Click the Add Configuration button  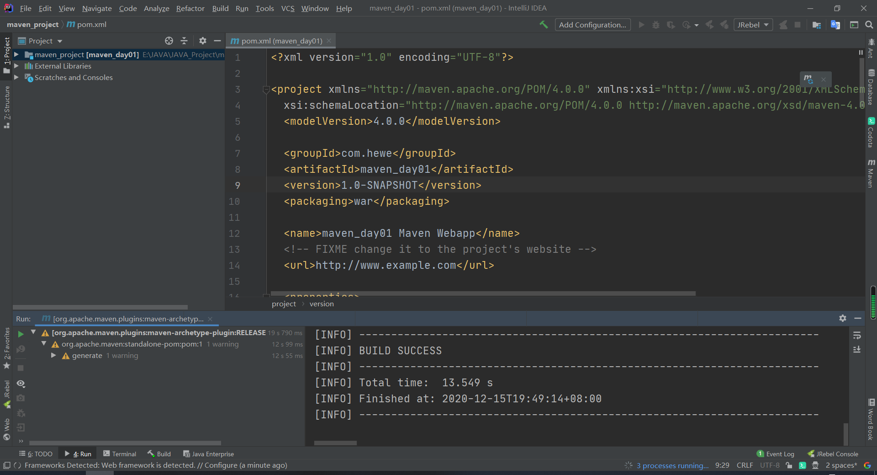[x=592, y=25]
